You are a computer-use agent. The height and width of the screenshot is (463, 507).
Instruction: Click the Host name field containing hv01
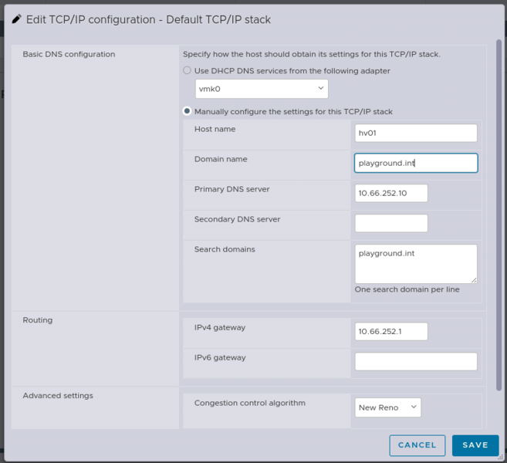tap(415, 133)
